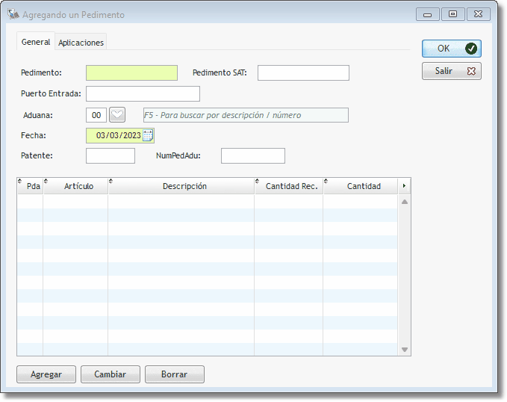Viewport: 507px width, 402px height.
Task: Expand the Aduana dropdown arrow
Action: click(x=117, y=115)
